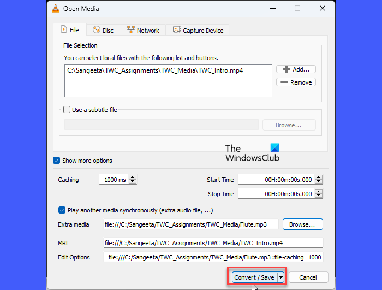Minimize the Open Media window

coord(273,9)
